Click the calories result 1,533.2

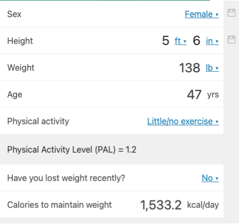click(161, 205)
